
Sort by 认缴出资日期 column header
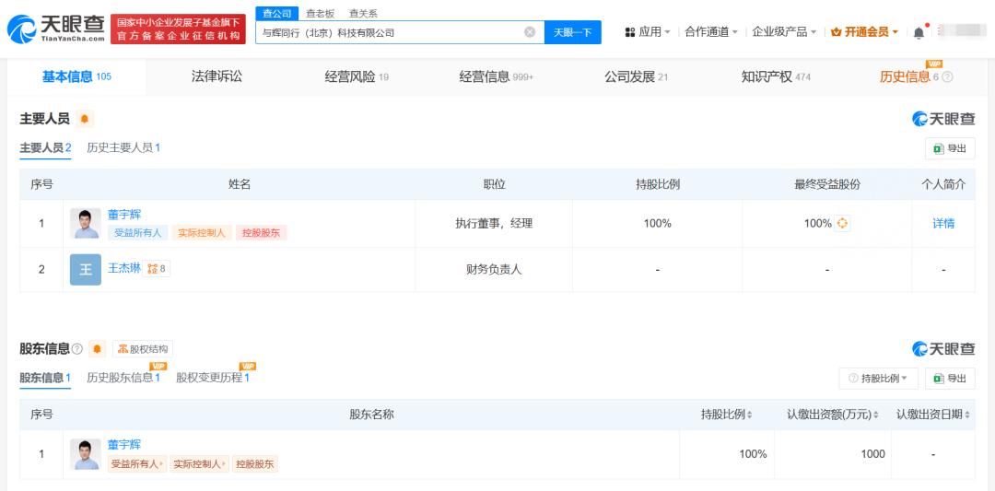(933, 415)
